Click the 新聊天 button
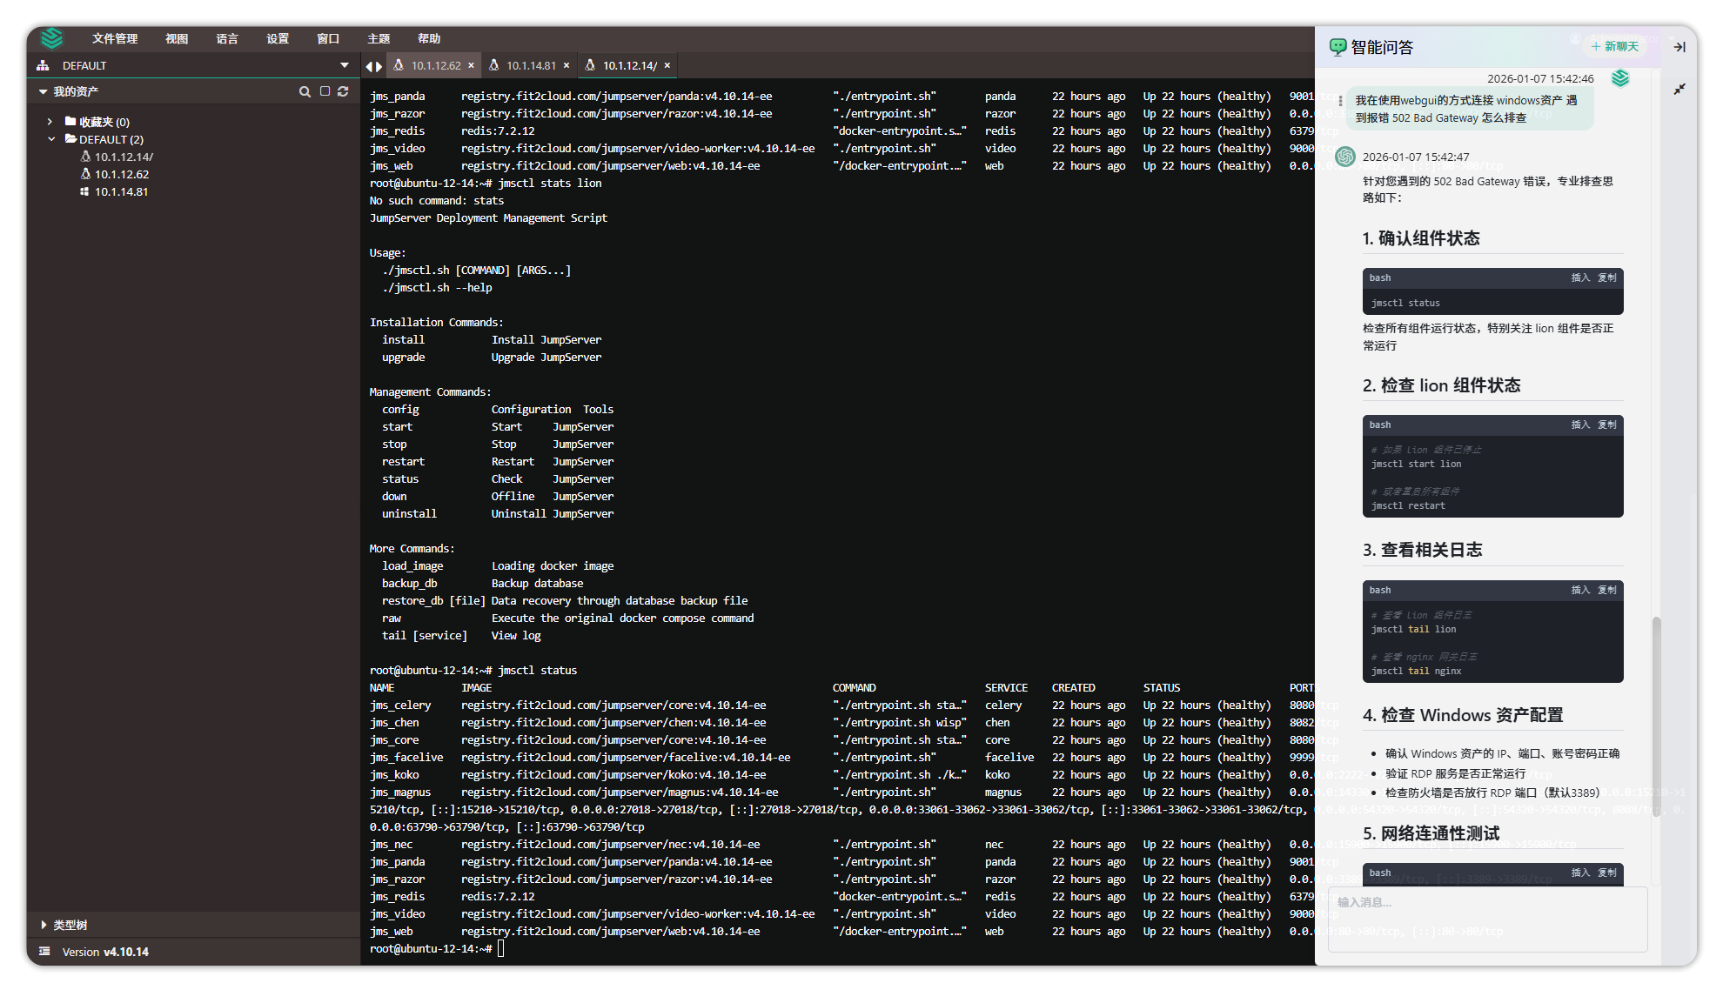The height and width of the screenshot is (983, 1723). tap(1614, 46)
